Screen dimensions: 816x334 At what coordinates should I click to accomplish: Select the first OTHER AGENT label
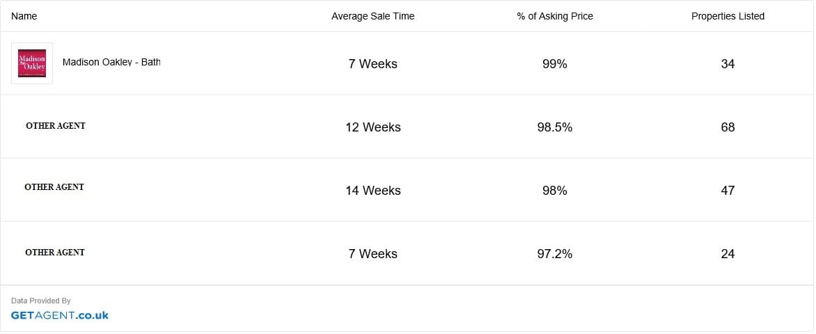pyautogui.click(x=56, y=126)
